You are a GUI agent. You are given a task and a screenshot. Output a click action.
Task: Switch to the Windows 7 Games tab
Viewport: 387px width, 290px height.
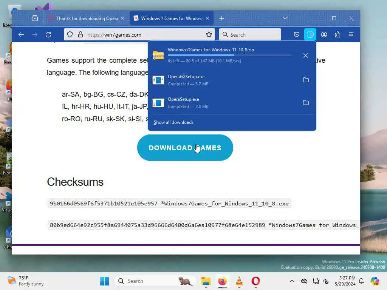click(x=172, y=18)
